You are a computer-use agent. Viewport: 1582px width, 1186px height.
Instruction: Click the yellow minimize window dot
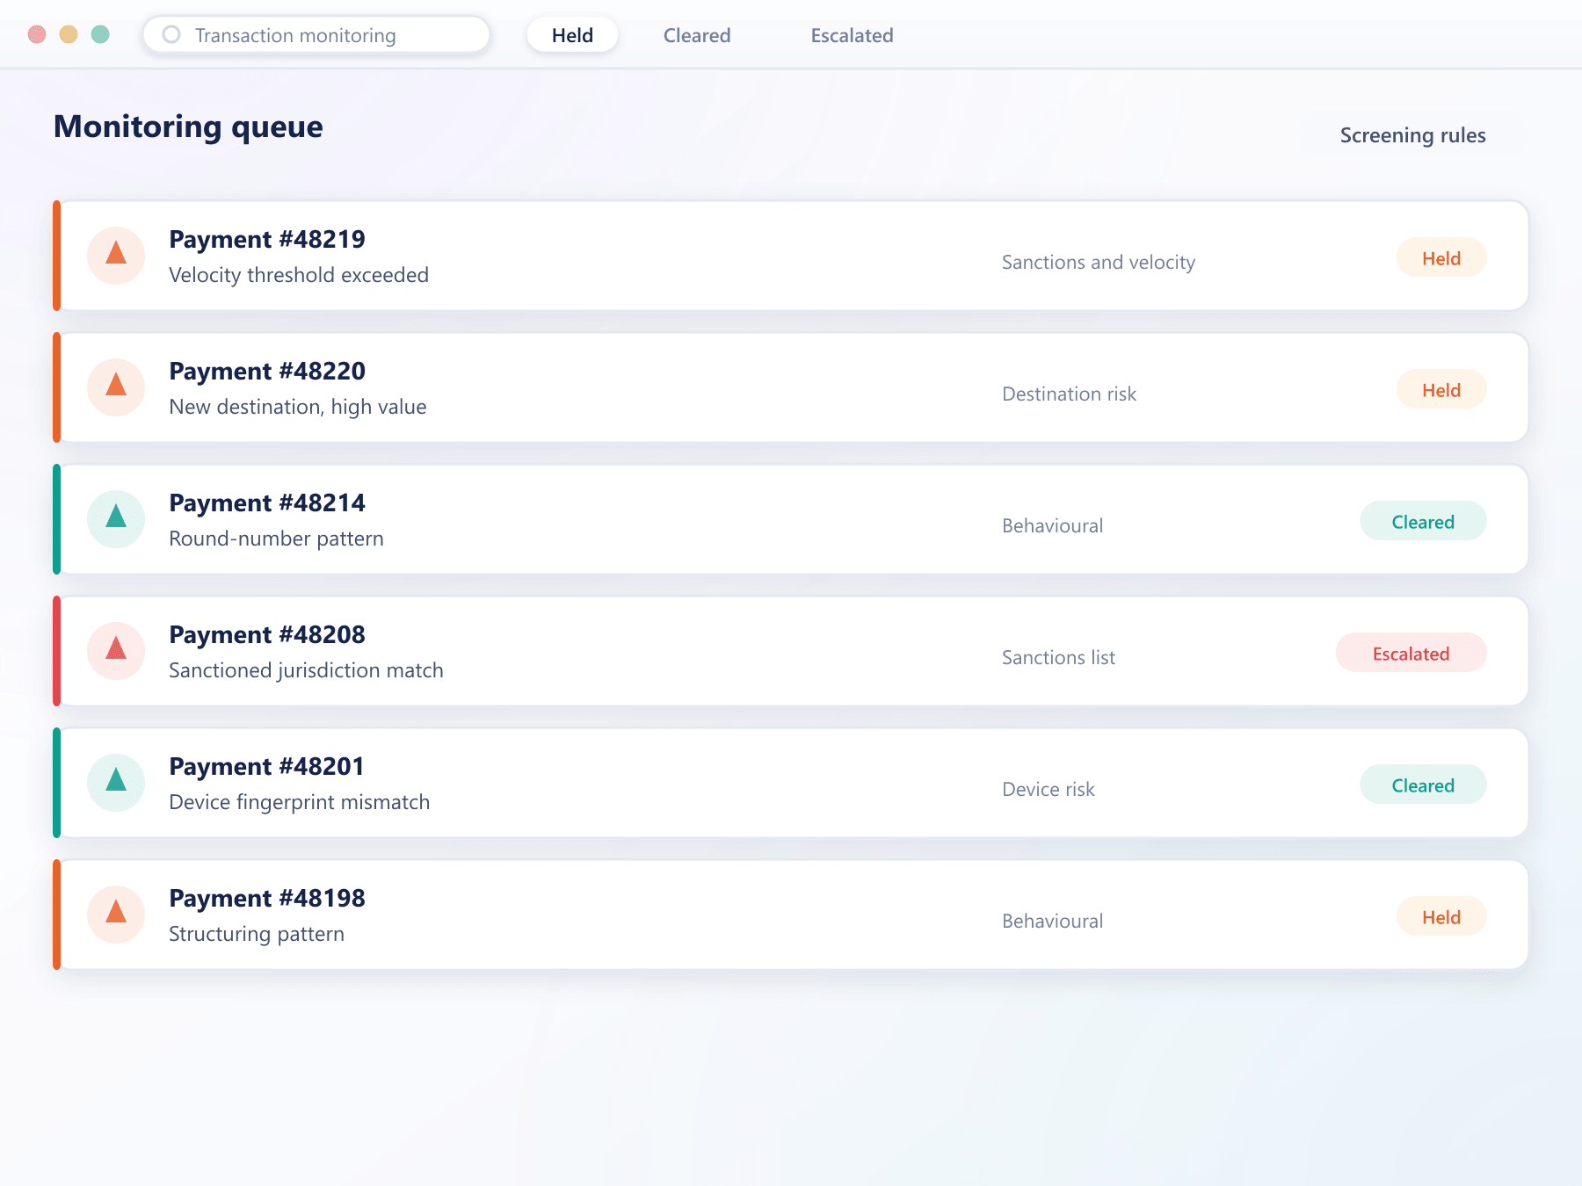coord(69,34)
